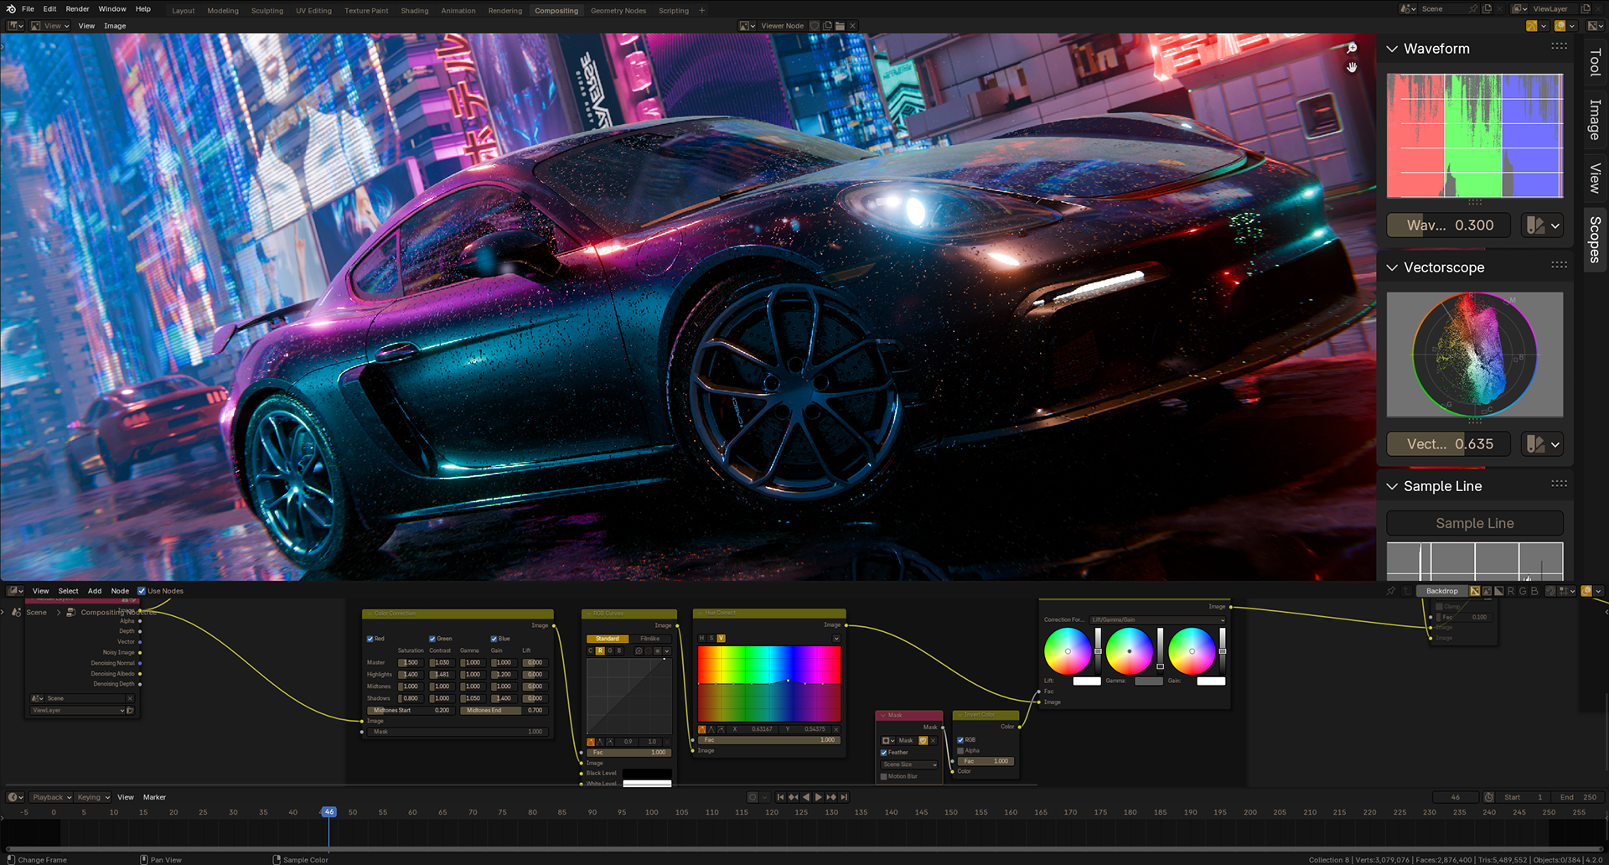Collapse the Sample Line panel

(1392, 486)
